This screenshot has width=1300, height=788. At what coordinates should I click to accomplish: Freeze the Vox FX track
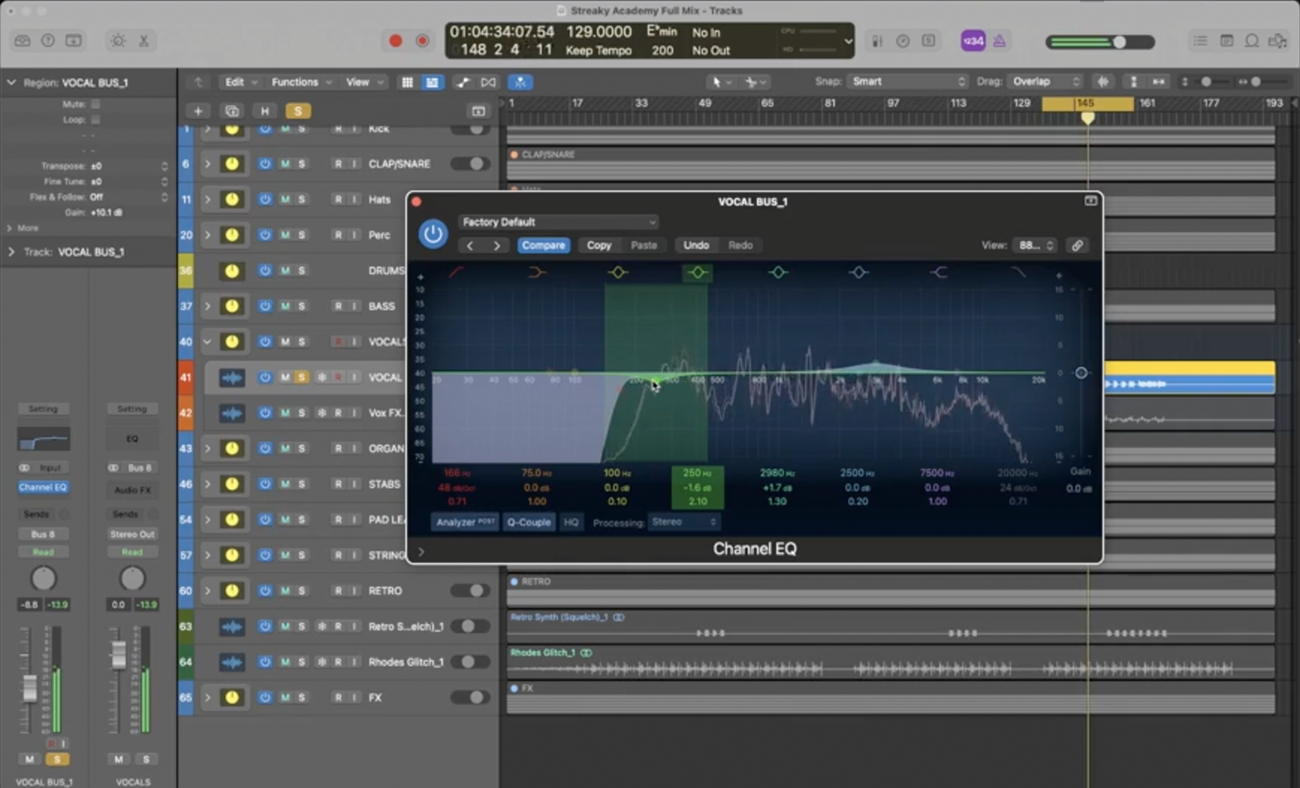click(321, 413)
